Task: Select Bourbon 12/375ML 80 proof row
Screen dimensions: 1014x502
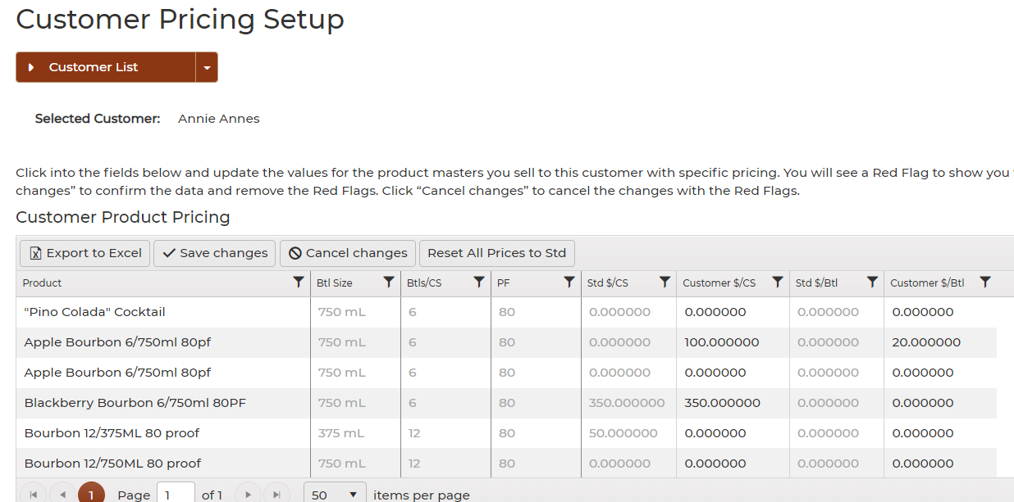Action: pos(506,433)
